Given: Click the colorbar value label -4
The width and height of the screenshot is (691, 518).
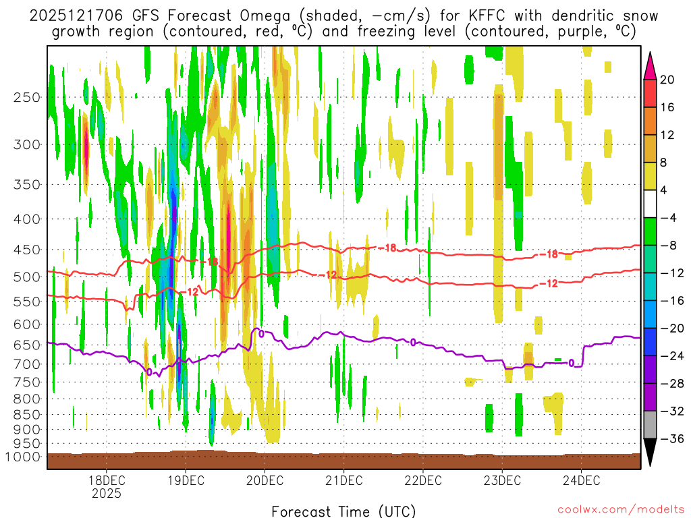Looking at the screenshot, I should [x=669, y=218].
